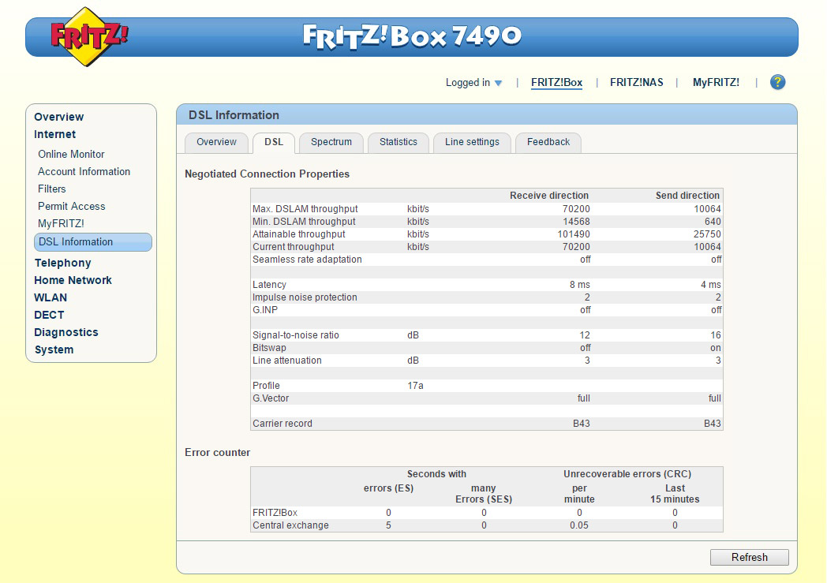Click the FRITZ! logo icon
The width and height of the screenshot is (827, 583).
click(x=88, y=36)
